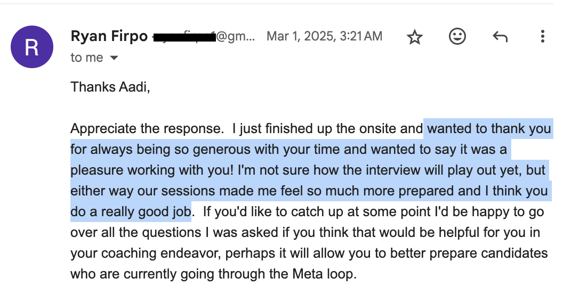Click highlighted text "do a really good job"
The image size is (563, 295).
[131, 212]
